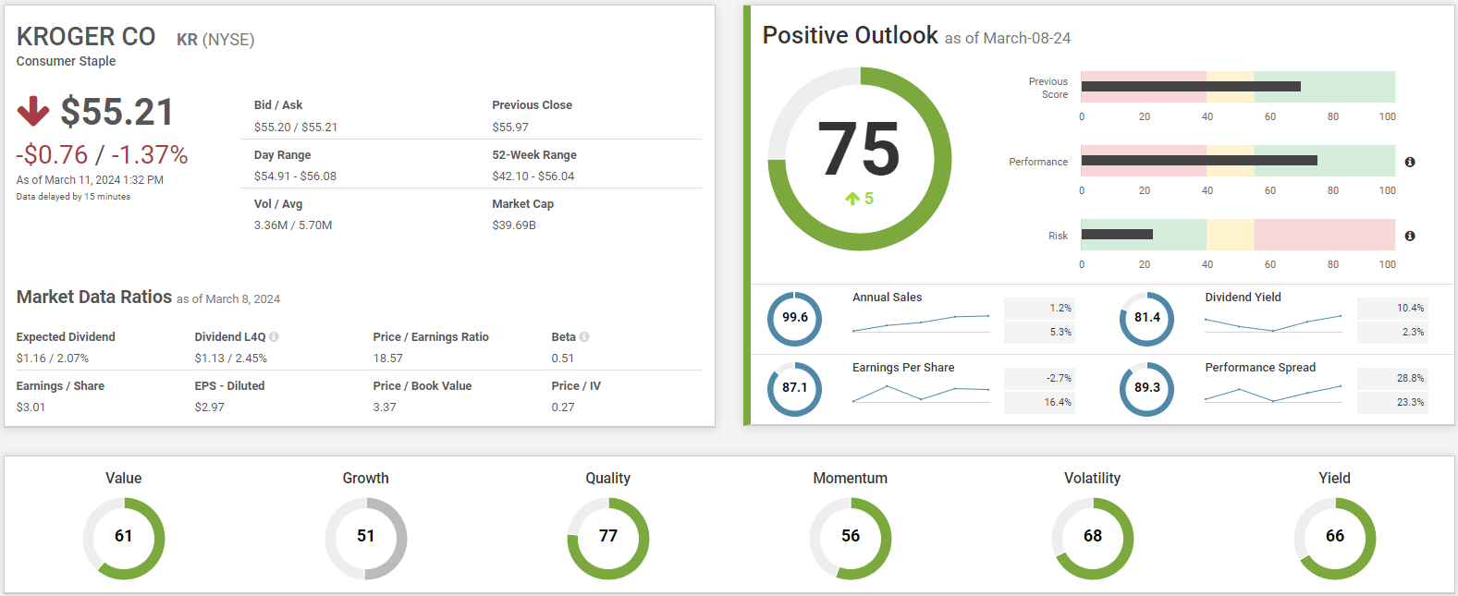
Task: Click the Consumer Staple sector label
Action: (66, 61)
